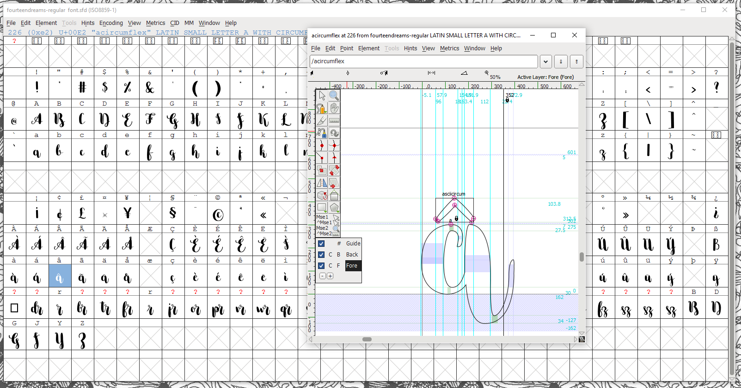
Task: Select the Hand scroll tool
Action: pyautogui.click(x=334, y=108)
